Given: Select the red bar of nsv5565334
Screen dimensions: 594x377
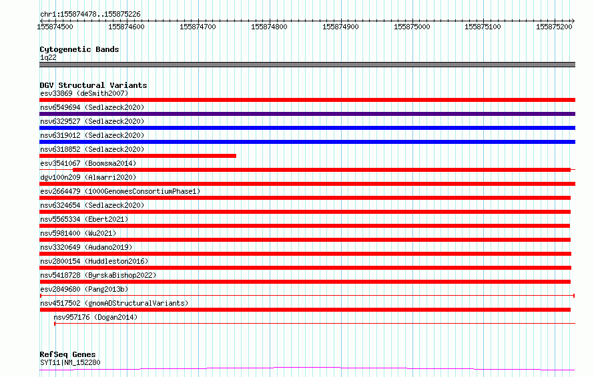Looking at the screenshot, I should [x=304, y=226].
